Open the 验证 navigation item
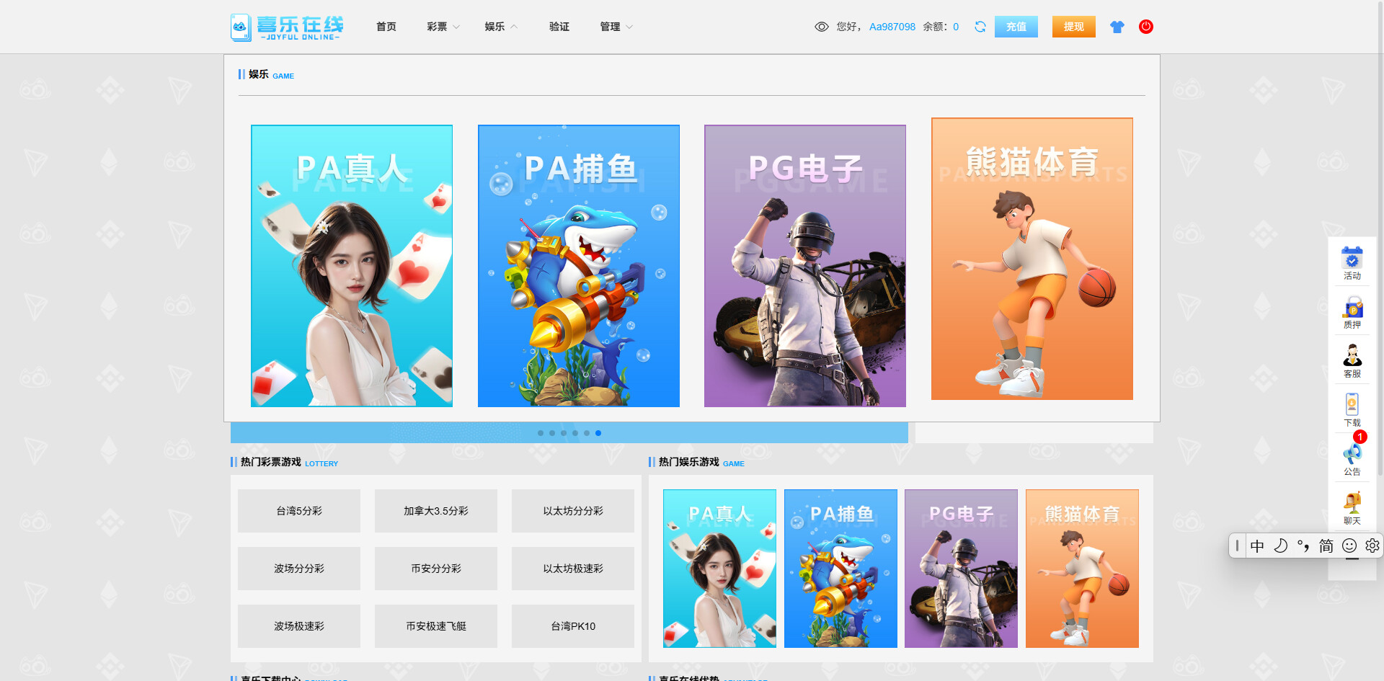Screen dimensions: 1384x681 tap(559, 27)
